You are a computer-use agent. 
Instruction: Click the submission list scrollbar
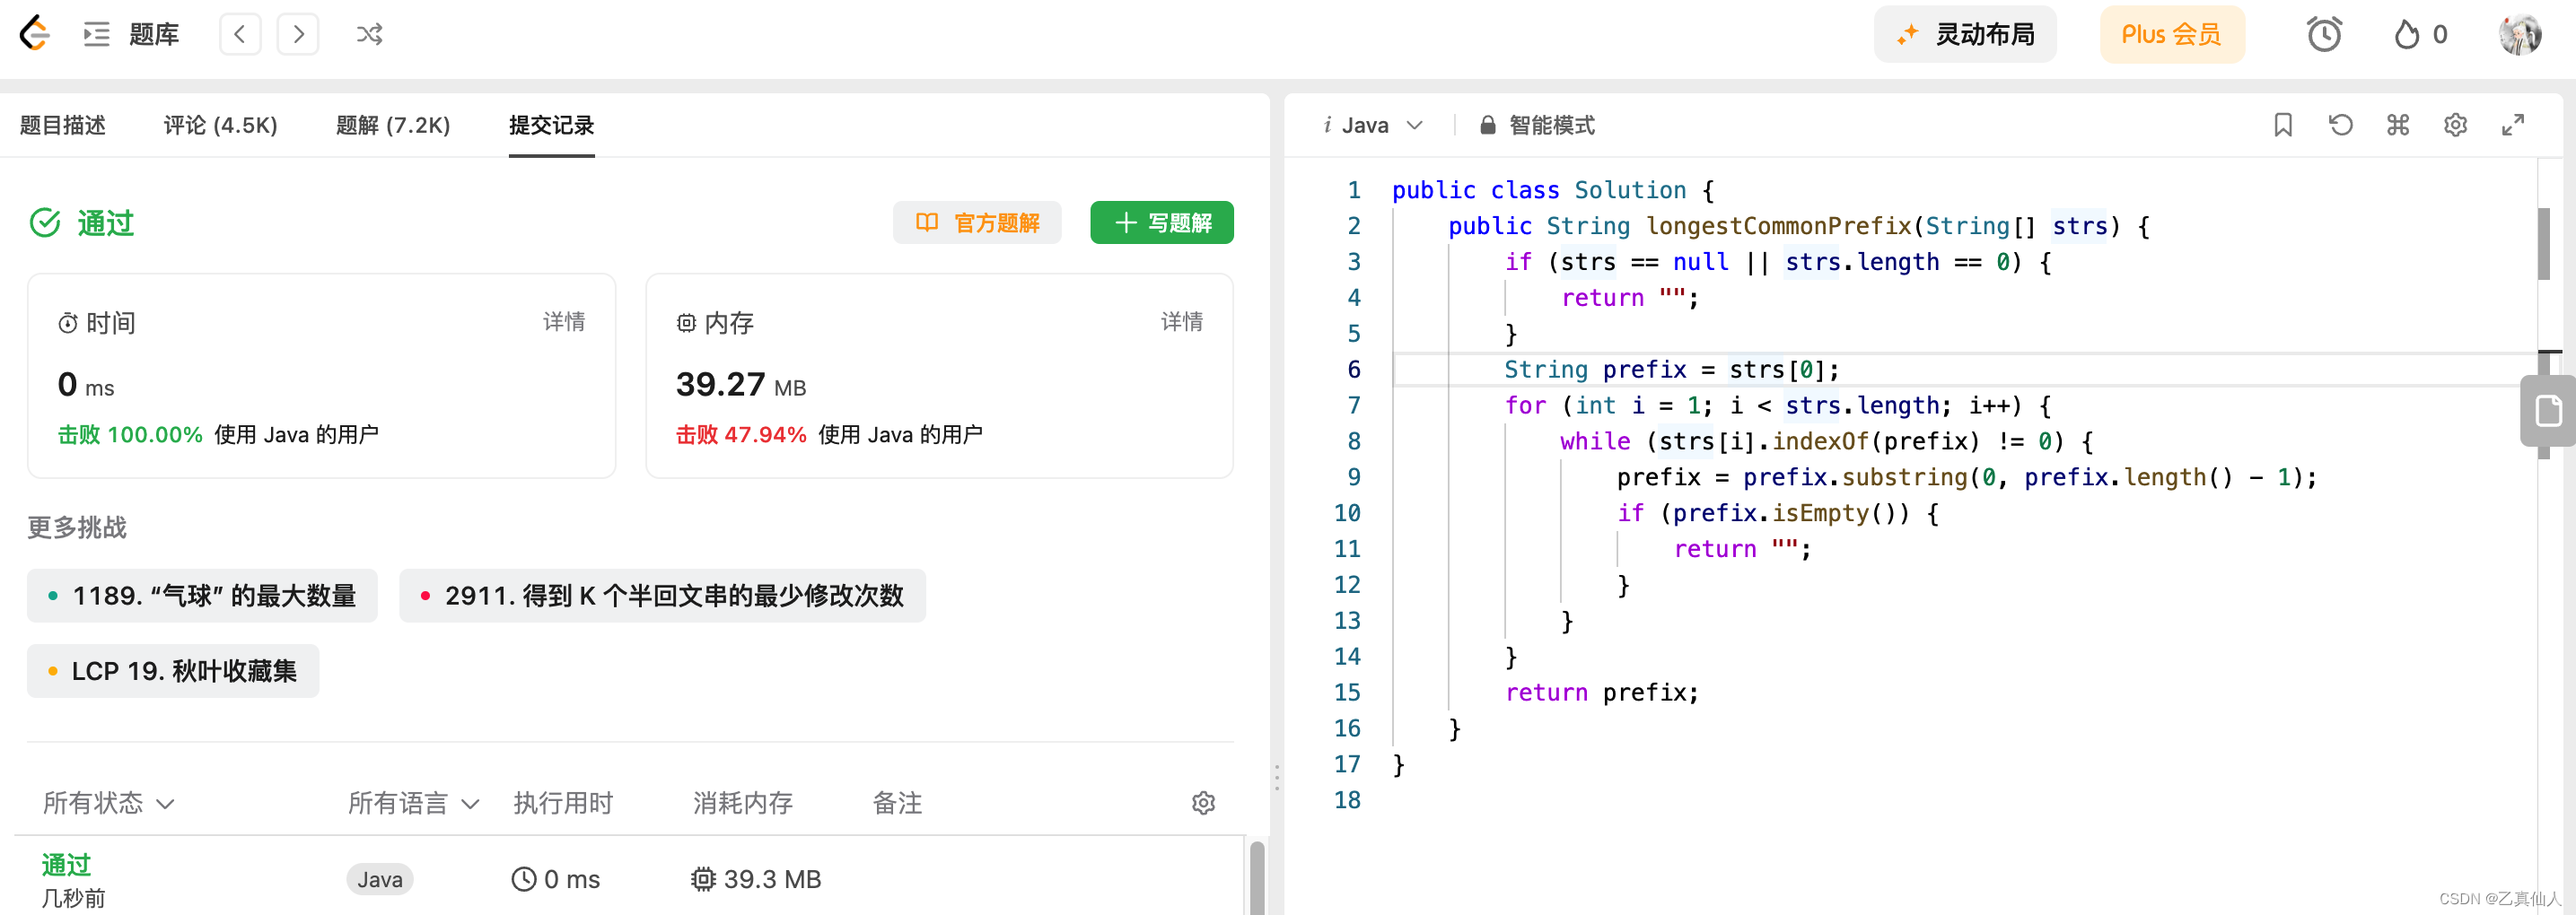1257,877
